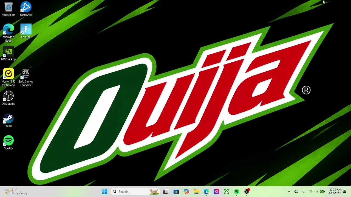Select the Norton 360 for Gamers shortcut
Screen dimensions: 351x197
(9, 77)
